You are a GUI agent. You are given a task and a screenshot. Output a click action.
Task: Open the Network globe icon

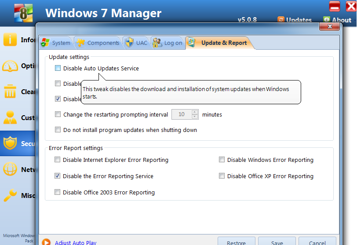pyautogui.click(x=10, y=169)
